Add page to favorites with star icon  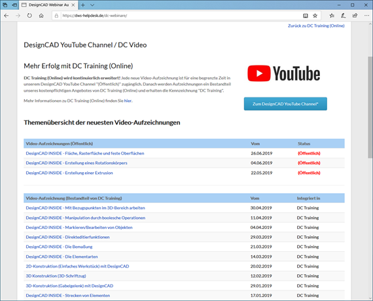315,16
